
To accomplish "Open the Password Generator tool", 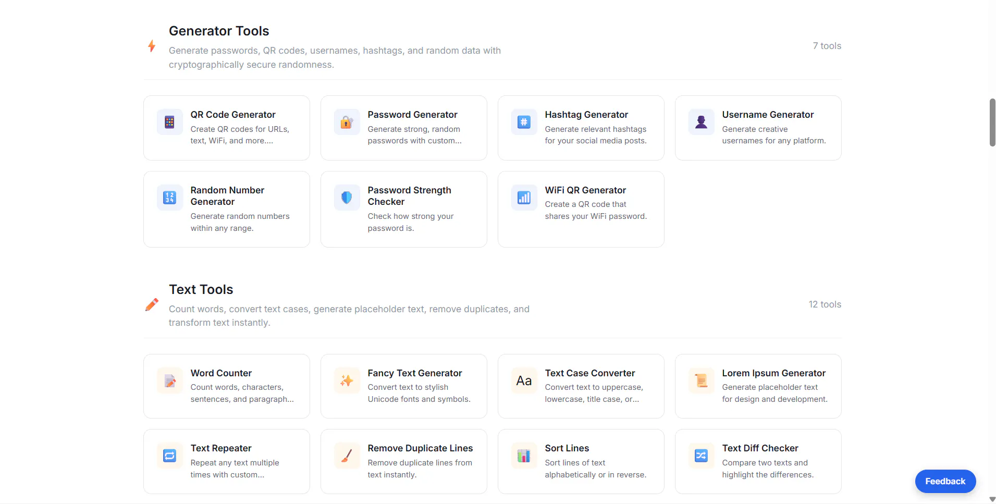I will (x=404, y=128).
